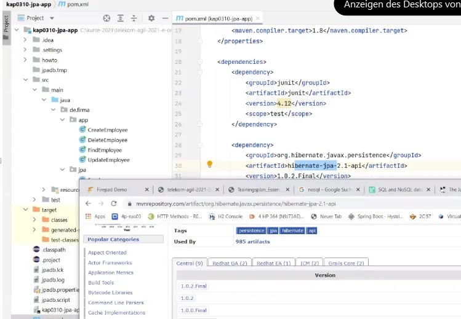Select the .classpath file
Screen dimensions: 461x319
tap(54, 250)
